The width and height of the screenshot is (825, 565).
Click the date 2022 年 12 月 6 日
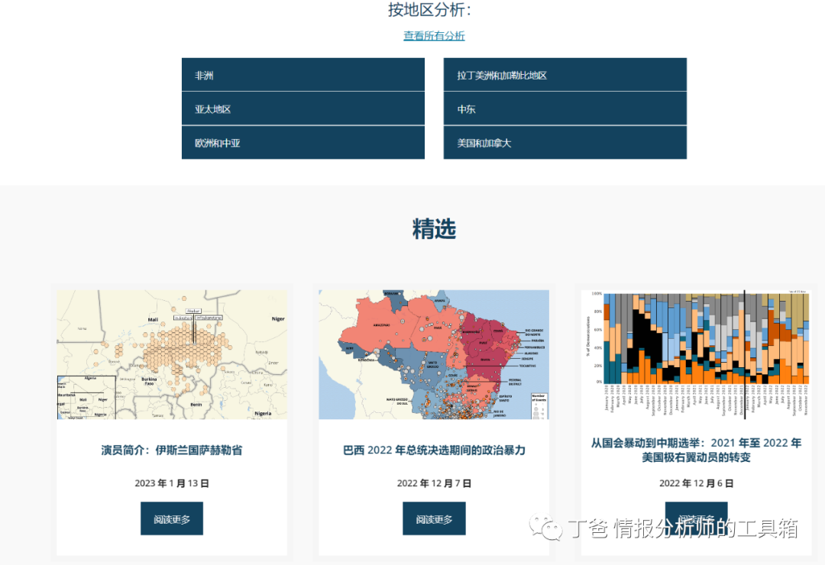(696, 483)
